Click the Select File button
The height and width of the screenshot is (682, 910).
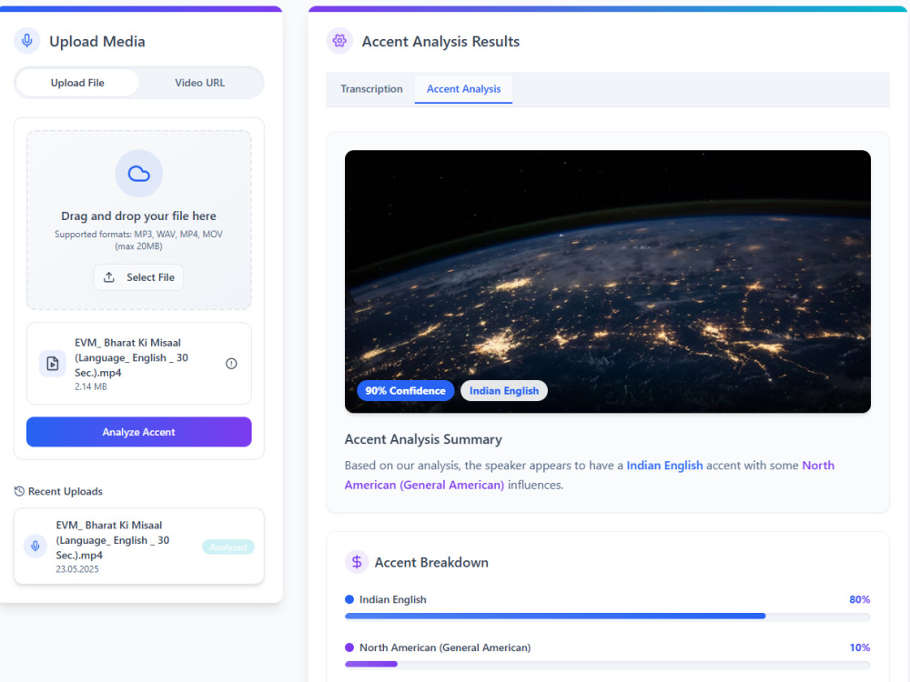(138, 277)
